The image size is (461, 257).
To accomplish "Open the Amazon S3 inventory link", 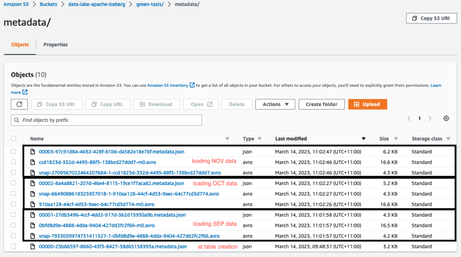I will 167,85.
